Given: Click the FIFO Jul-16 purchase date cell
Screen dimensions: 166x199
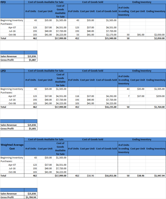Looking at the screenshot, I should (12, 31).
